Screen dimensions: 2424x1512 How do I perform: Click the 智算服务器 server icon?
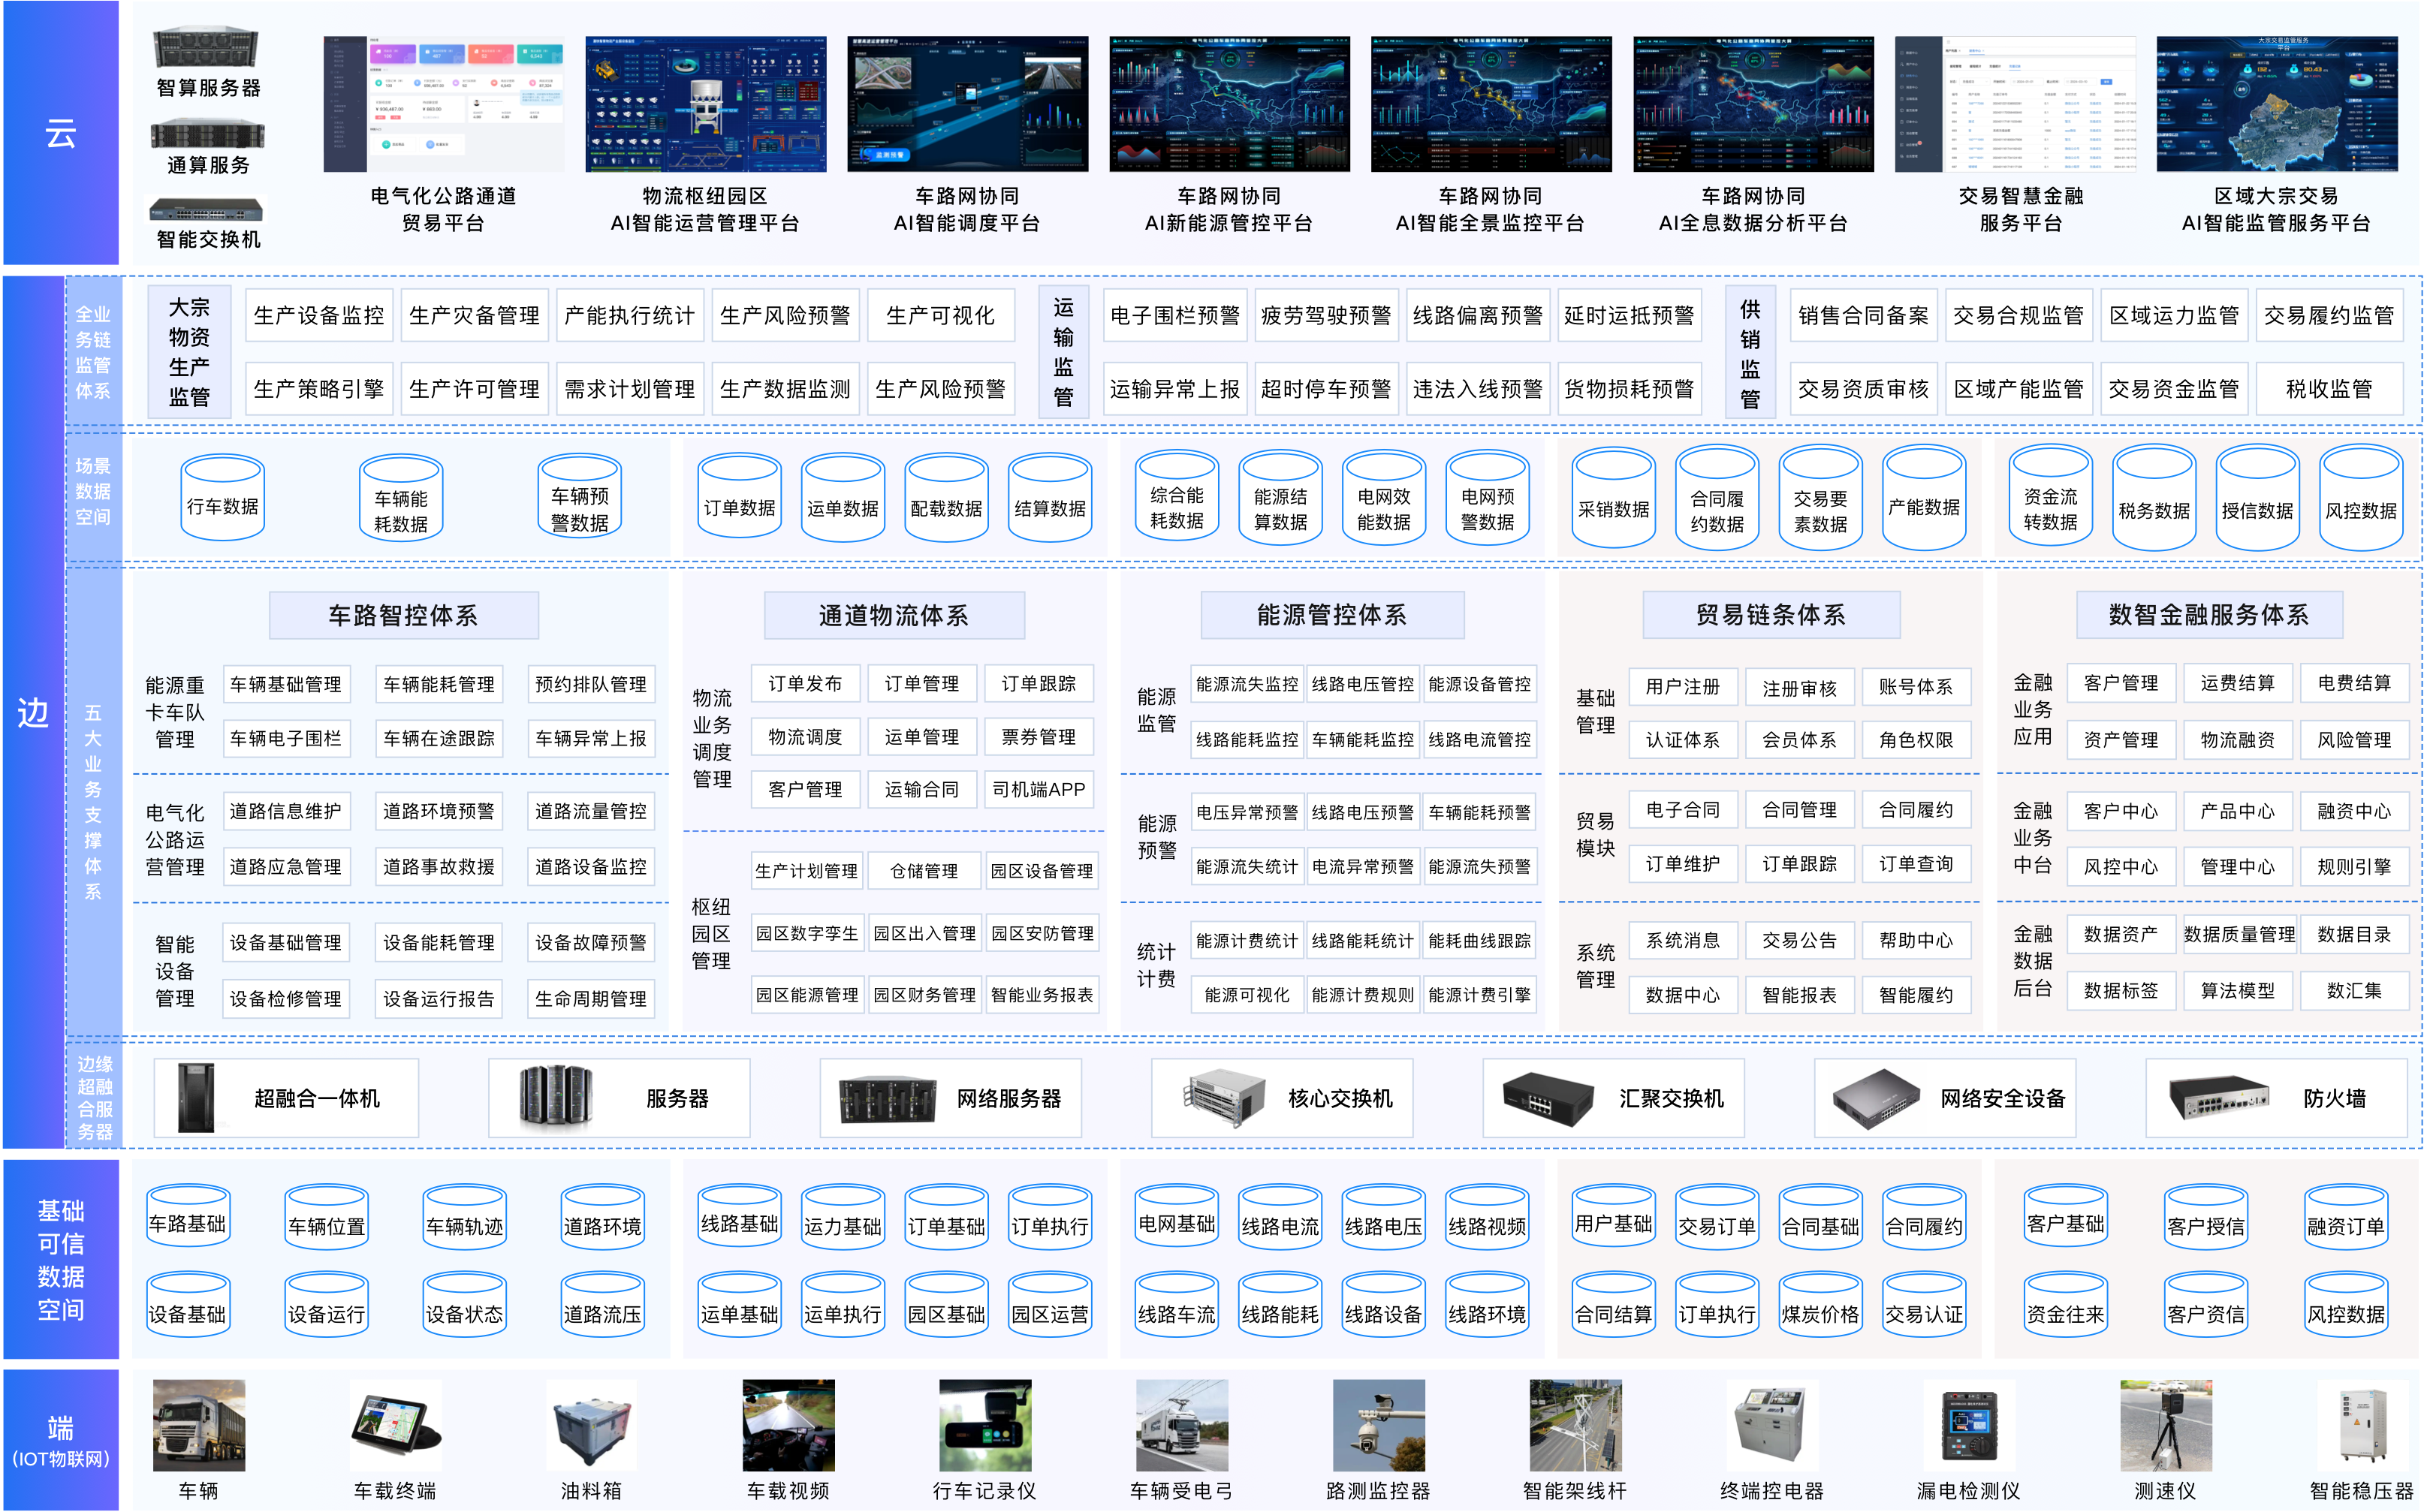click(x=207, y=48)
